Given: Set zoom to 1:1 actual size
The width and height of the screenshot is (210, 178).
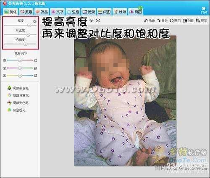Looking at the screenshot, I should coord(92,21).
